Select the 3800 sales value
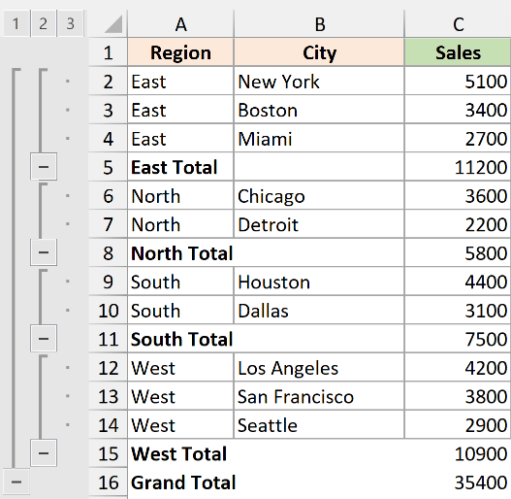The image size is (511, 499). point(458,396)
